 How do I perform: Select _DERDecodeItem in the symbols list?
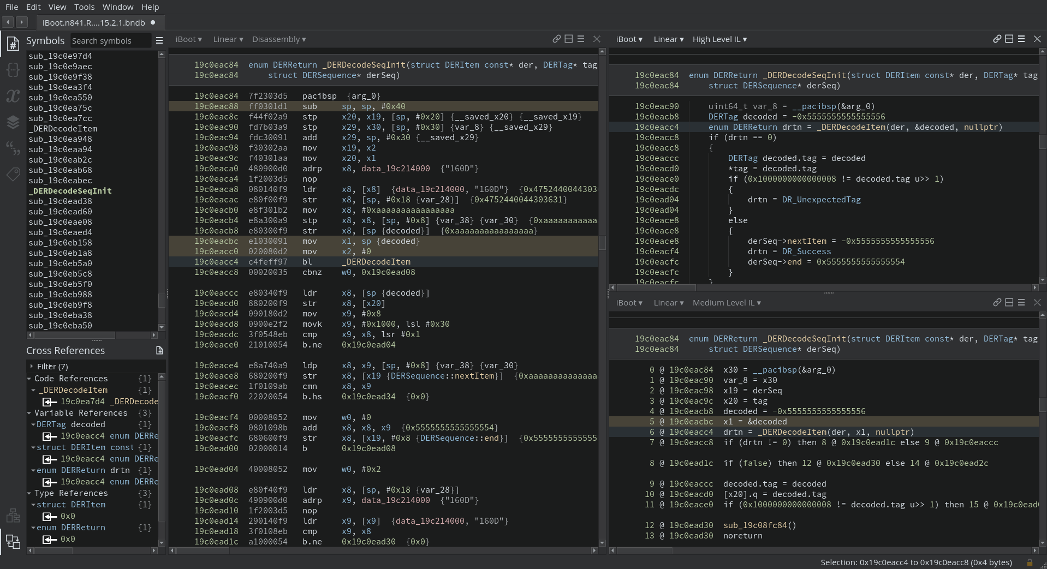(x=63, y=129)
